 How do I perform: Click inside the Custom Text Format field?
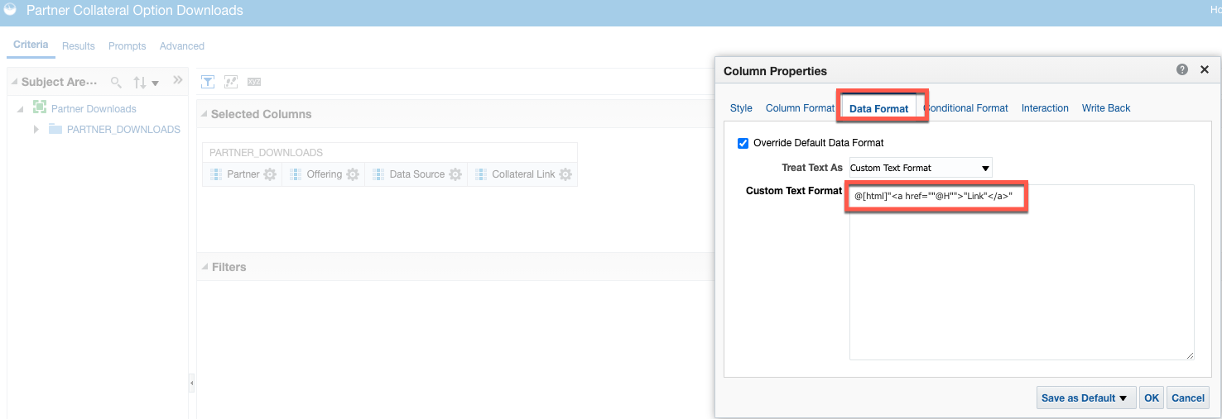pos(1021,273)
